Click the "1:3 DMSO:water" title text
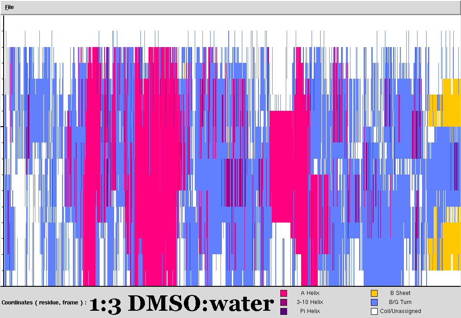The image size is (461, 318). (x=182, y=303)
